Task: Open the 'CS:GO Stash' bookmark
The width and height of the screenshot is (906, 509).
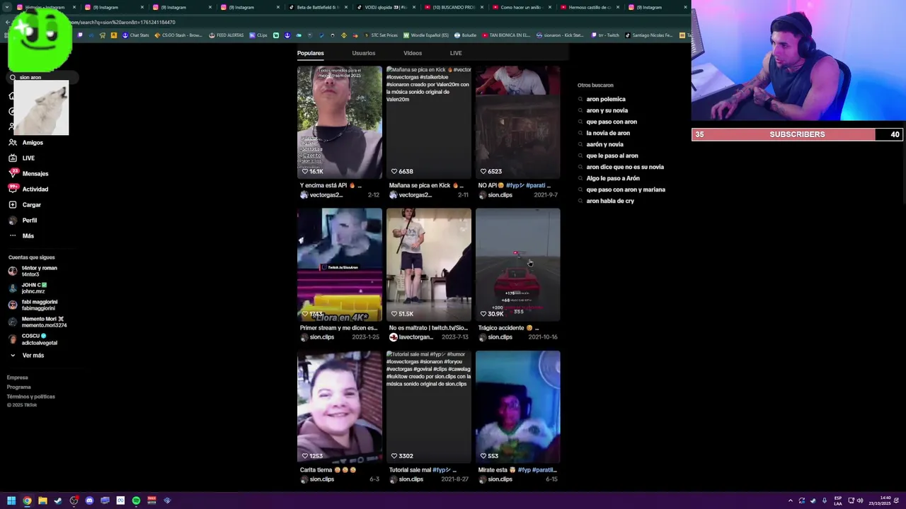Action: coord(178,35)
